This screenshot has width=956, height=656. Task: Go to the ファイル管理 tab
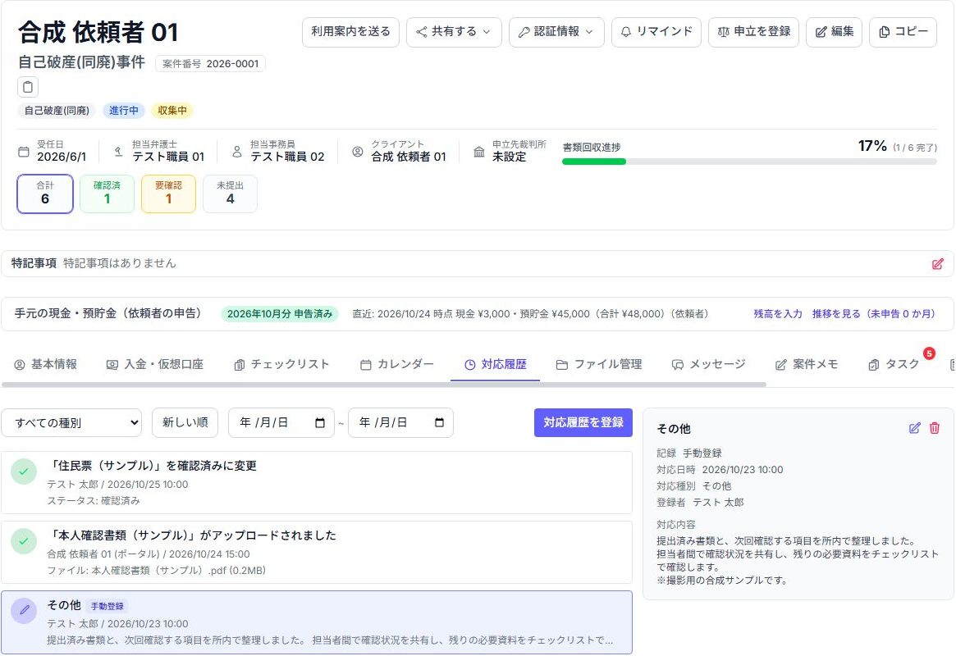[x=599, y=364]
